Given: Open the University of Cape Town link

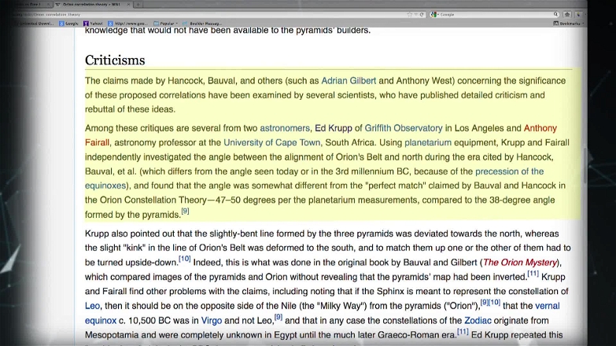Looking at the screenshot, I should tap(272, 142).
